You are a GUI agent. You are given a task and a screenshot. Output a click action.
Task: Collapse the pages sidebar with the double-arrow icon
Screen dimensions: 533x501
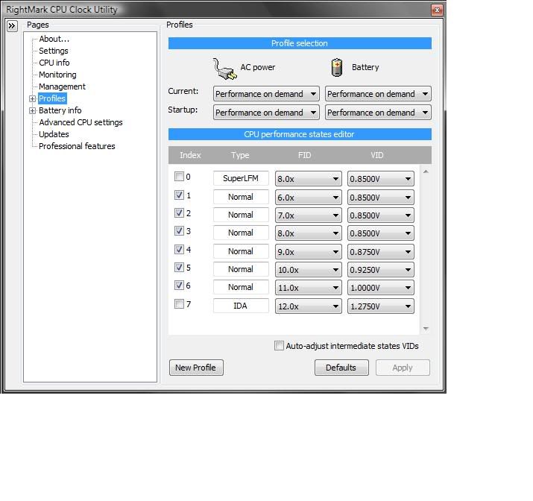click(x=12, y=25)
